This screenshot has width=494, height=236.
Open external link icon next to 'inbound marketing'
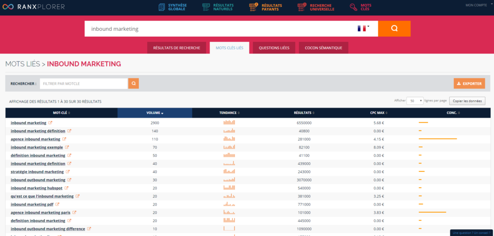pos(51,123)
